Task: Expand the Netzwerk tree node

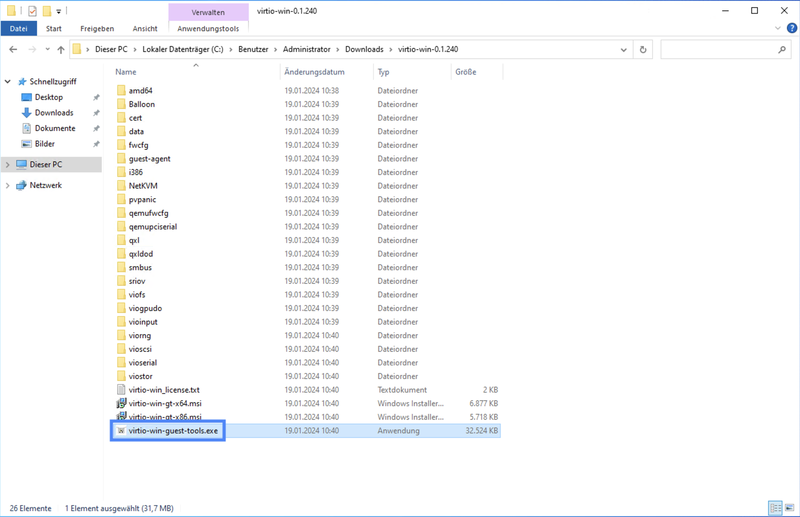Action: (8, 185)
